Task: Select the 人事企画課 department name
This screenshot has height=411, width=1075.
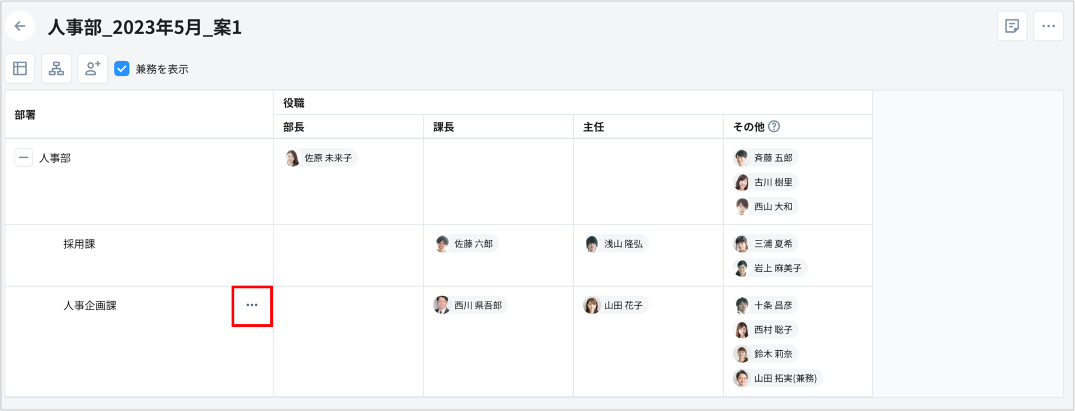Action: point(90,306)
